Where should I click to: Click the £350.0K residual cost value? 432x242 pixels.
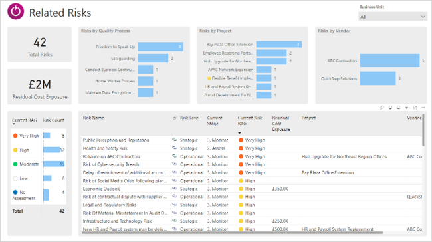[280, 189]
